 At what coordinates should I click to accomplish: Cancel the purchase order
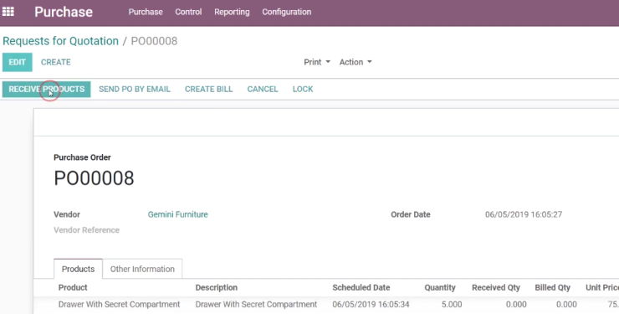click(263, 90)
